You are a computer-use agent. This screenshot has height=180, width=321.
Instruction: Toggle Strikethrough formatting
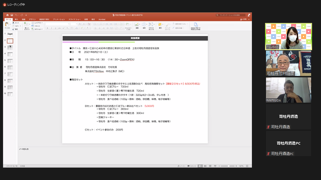tap(59, 28)
